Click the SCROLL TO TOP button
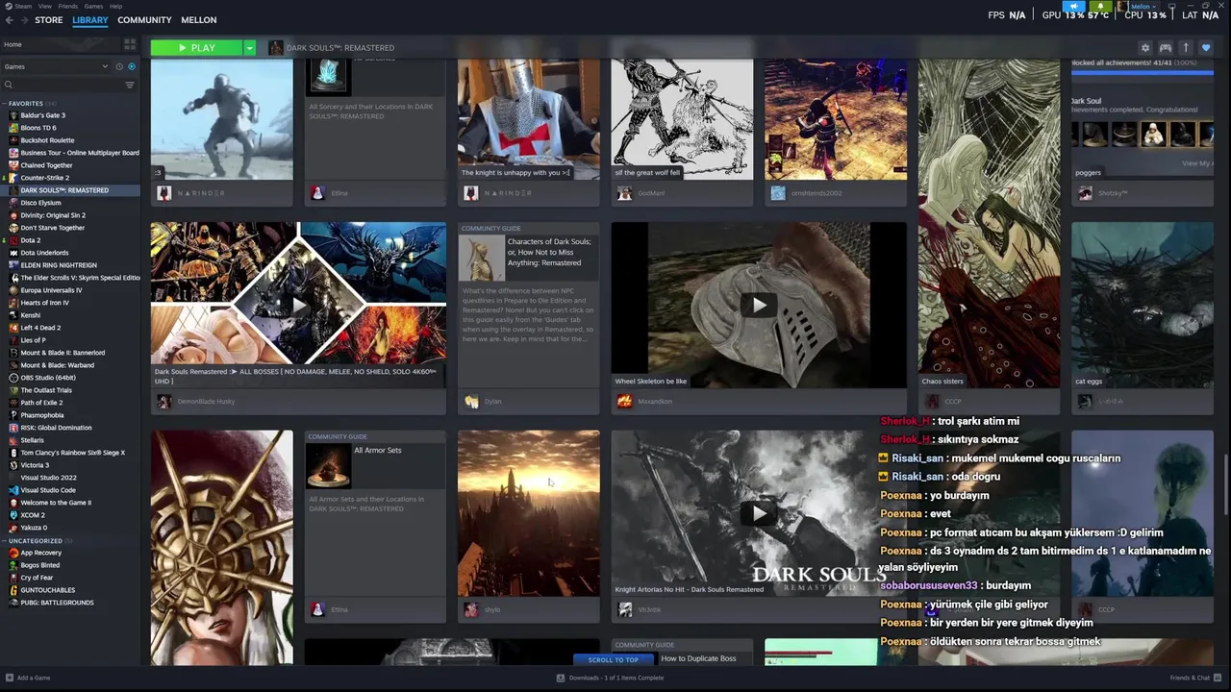This screenshot has height=692, width=1231. pyautogui.click(x=614, y=659)
